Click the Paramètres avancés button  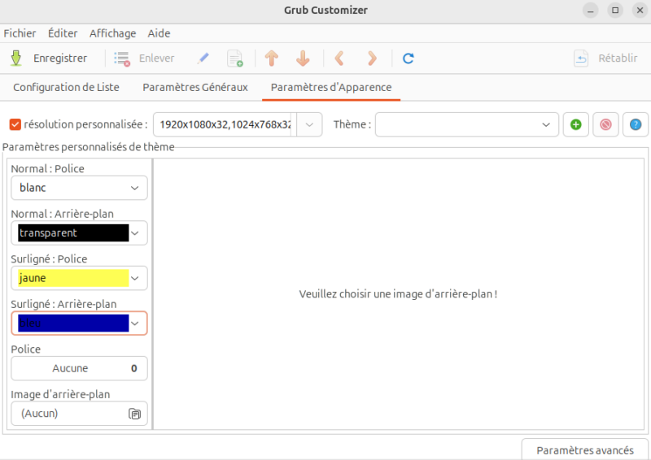(584, 450)
